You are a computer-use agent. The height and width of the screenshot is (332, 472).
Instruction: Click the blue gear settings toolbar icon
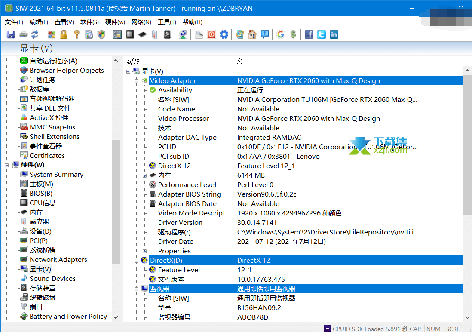(x=224, y=34)
